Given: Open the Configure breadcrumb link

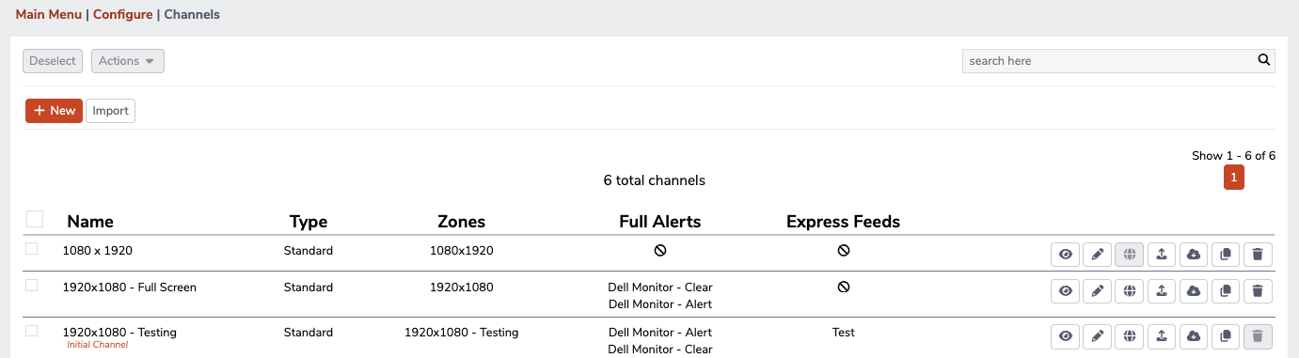Looking at the screenshot, I should click(x=122, y=15).
